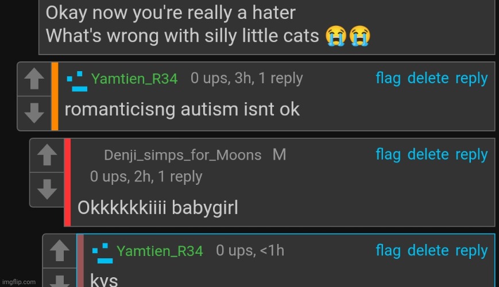Delete the 'Okkkkkkiiii babygirl' comment

428,154
